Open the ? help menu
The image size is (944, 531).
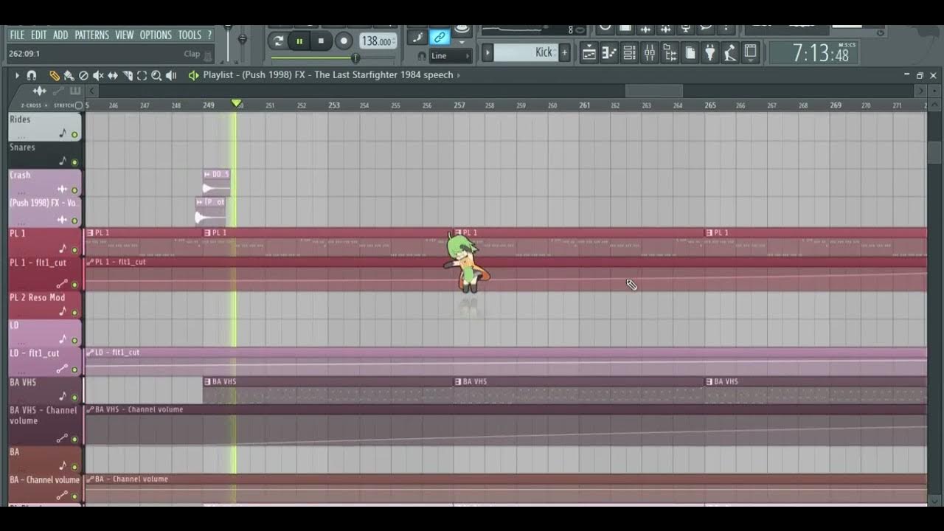pos(209,35)
